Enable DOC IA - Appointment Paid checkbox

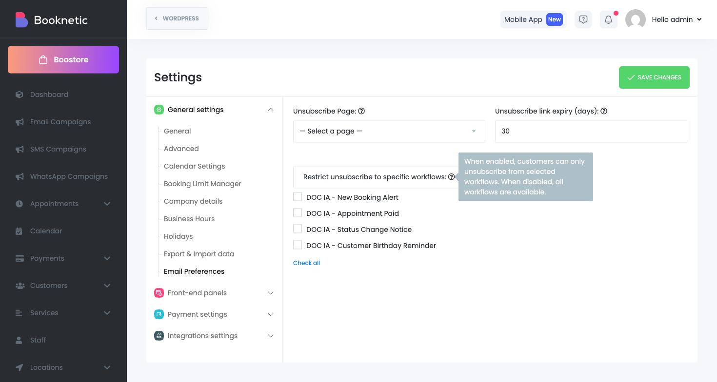(x=298, y=213)
